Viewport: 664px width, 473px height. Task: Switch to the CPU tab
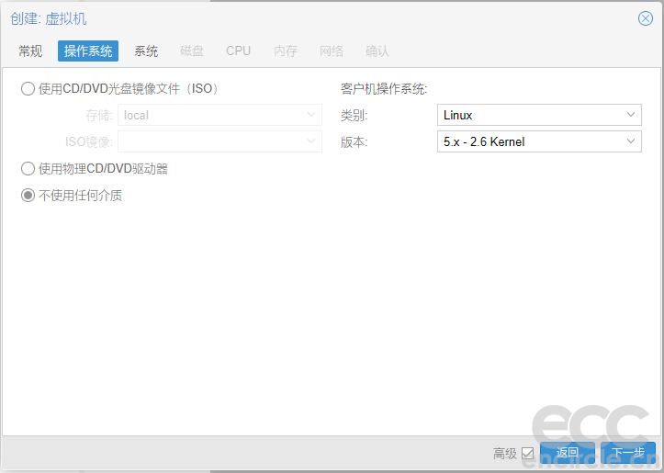[238, 51]
